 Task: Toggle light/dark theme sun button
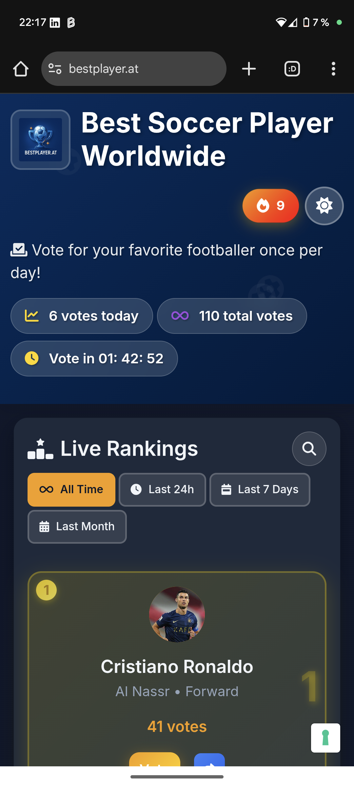click(x=324, y=206)
